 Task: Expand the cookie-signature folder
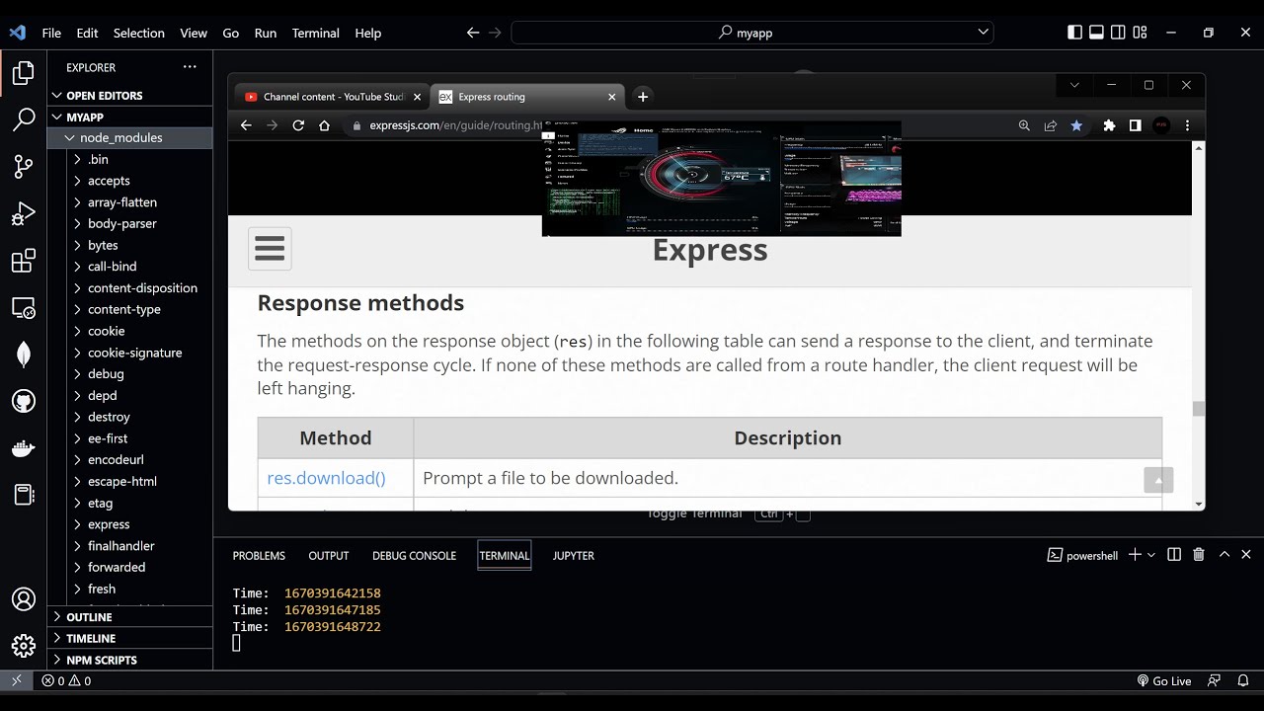tap(130, 353)
